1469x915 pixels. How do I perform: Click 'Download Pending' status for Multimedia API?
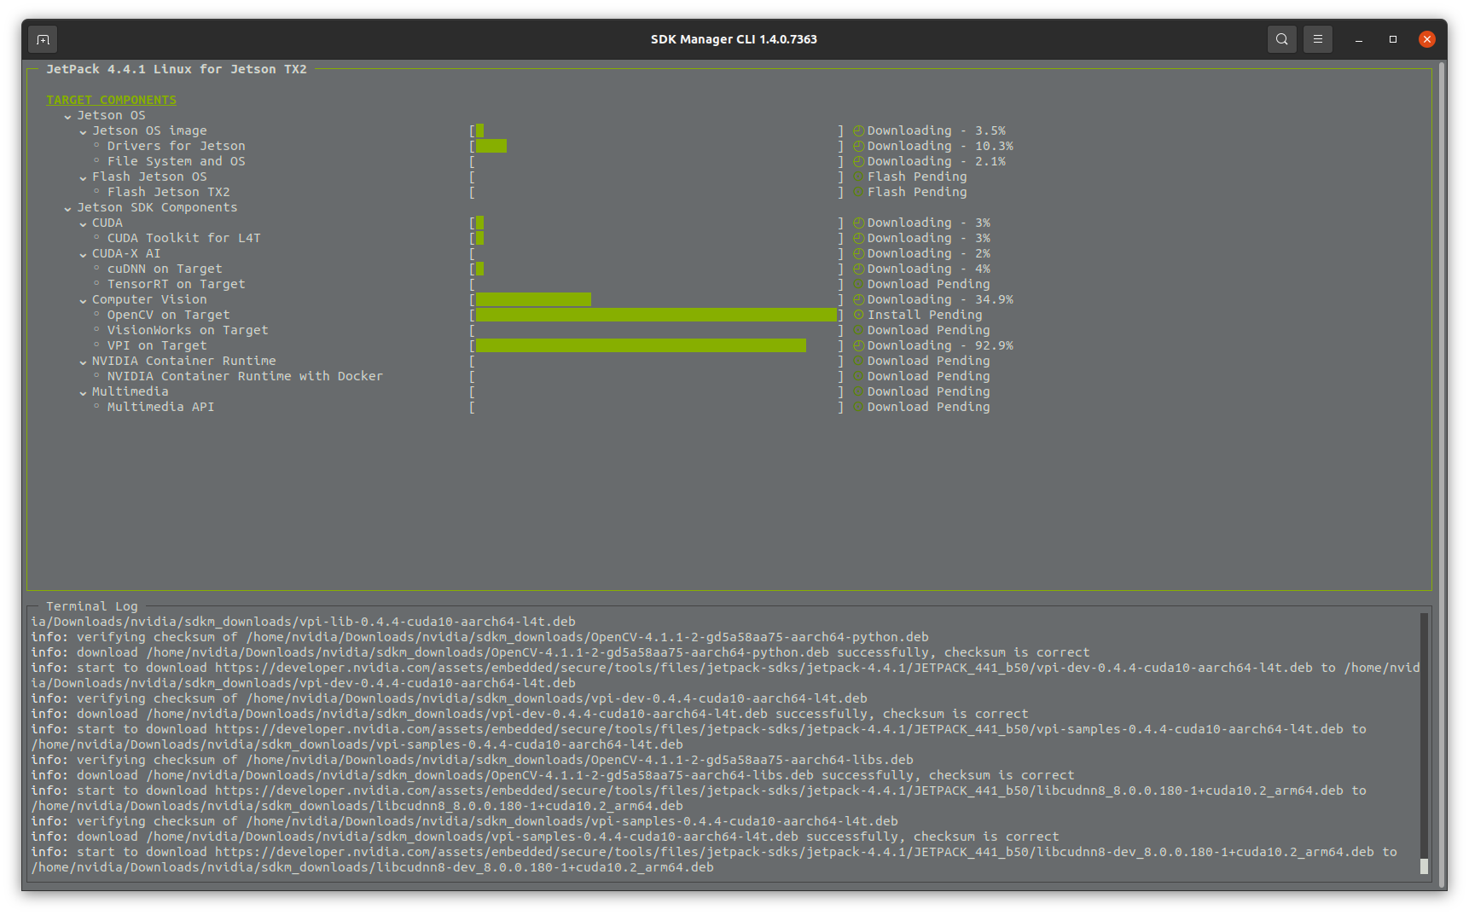click(929, 407)
